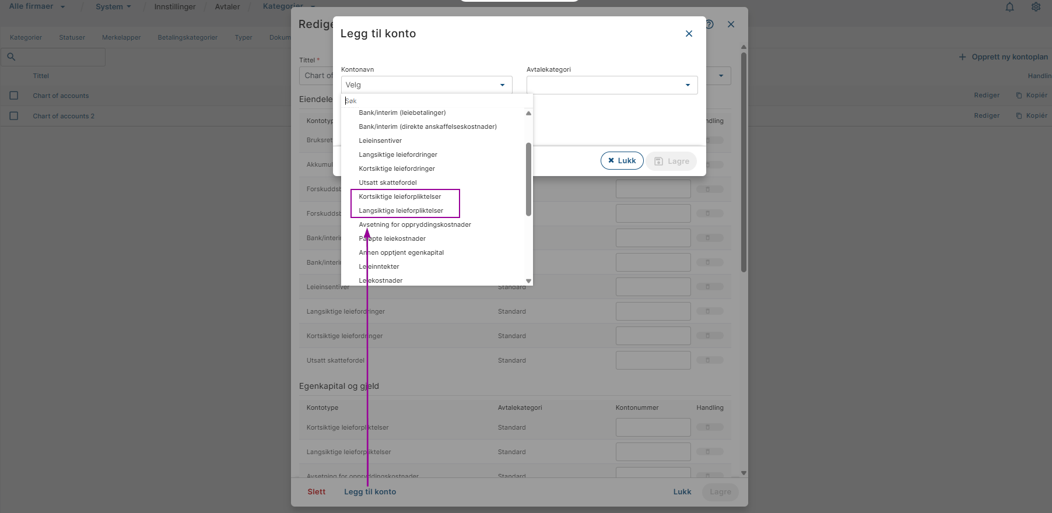This screenshot has height=513, width=1052.
Task: Open the Merkelapper tab
Action: (121, 37)
